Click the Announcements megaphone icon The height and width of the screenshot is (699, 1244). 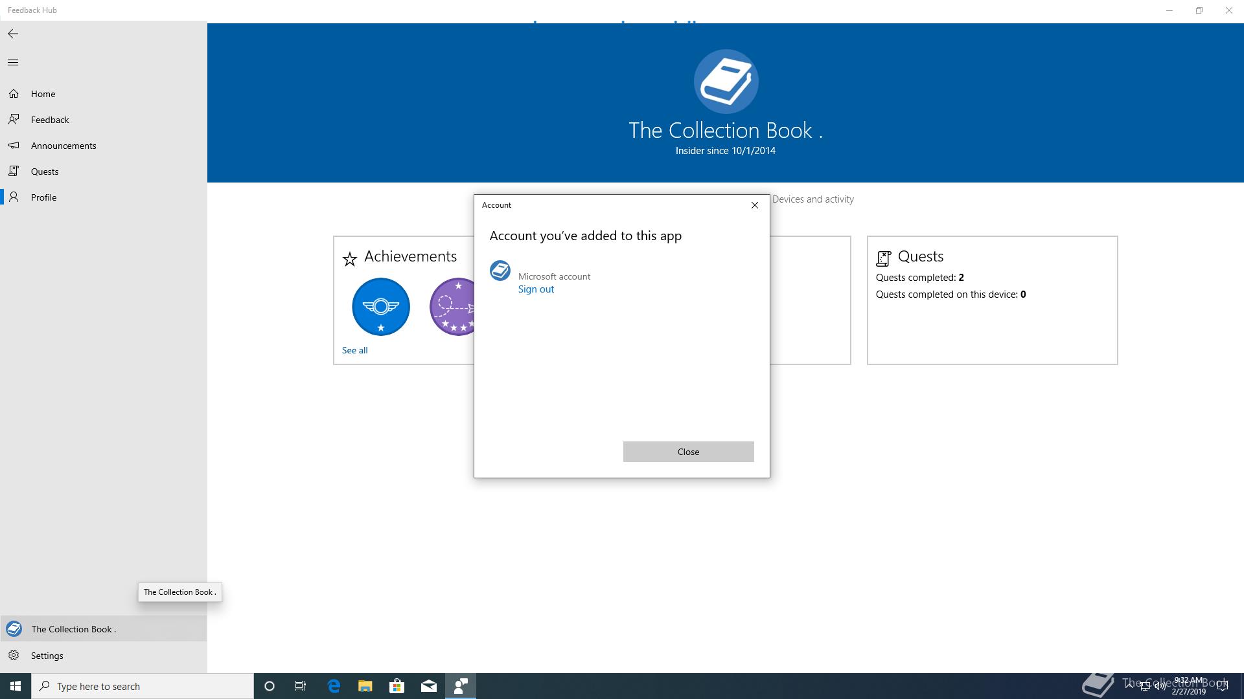(14, 146)
